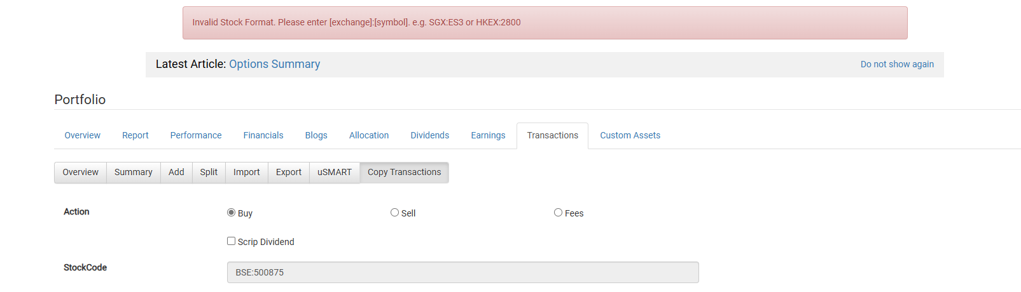Screen dimensions: 1021x292
Task: View the Dividends tab
Action: [x=429, y=135]
